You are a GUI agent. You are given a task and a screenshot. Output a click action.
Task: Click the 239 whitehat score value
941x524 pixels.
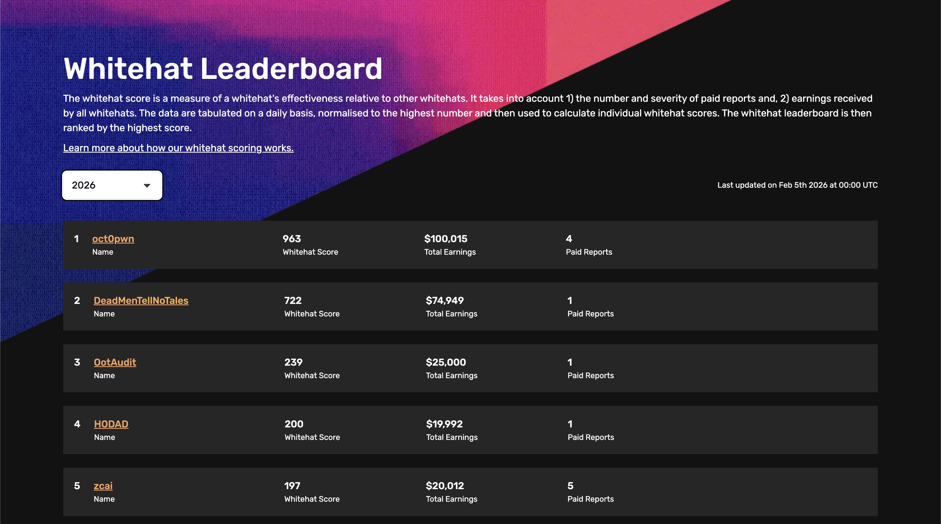coord(293,362)
